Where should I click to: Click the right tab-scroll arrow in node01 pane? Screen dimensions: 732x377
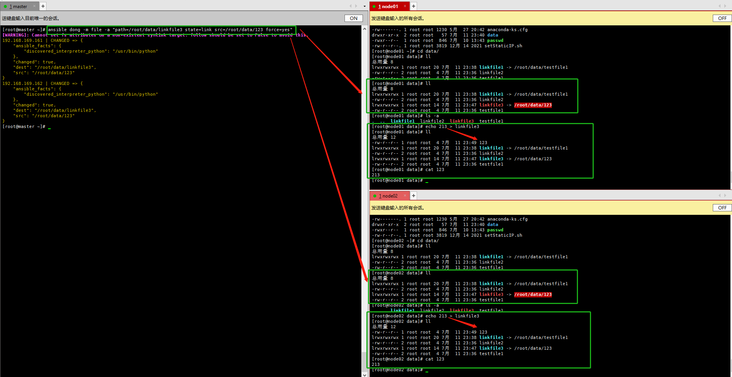tap(725, 6)
